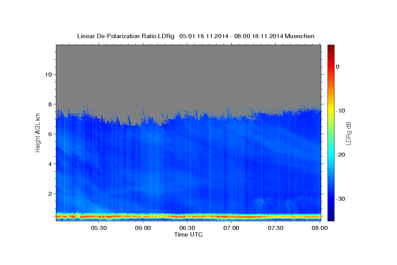Click the dark blue bottom of colorbar

coord(331,218)
